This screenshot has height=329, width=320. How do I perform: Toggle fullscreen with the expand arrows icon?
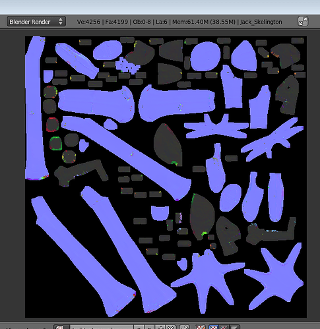tap(303, 22)
